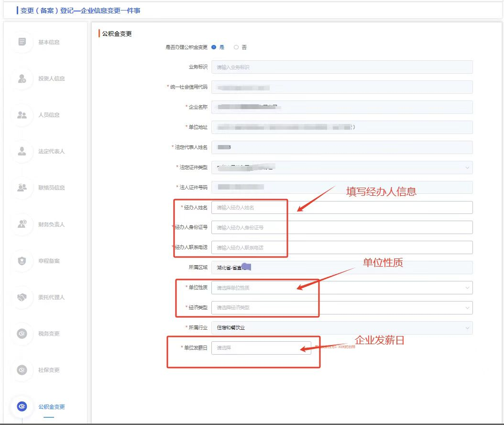This screenshot has height=425, width=504.
Task: Click the 章程备案 shield icon
Action: [x=22, y=260]
